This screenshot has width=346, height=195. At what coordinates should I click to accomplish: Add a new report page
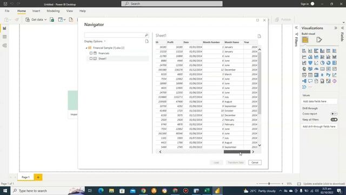click(38, 177)
